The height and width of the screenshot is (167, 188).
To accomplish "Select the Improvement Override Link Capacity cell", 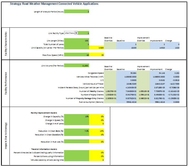I will pos(143,48).
